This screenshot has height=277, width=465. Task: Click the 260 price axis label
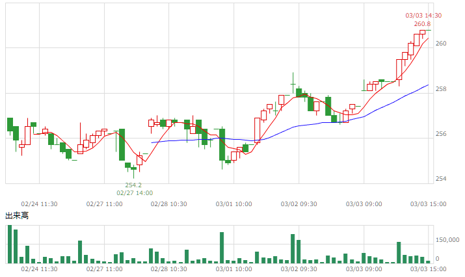click(x=441, y=44)
